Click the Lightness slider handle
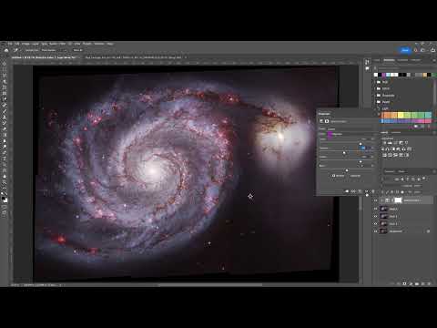The width and height of the screenshot is (437, 328). (x=361, y=162)
